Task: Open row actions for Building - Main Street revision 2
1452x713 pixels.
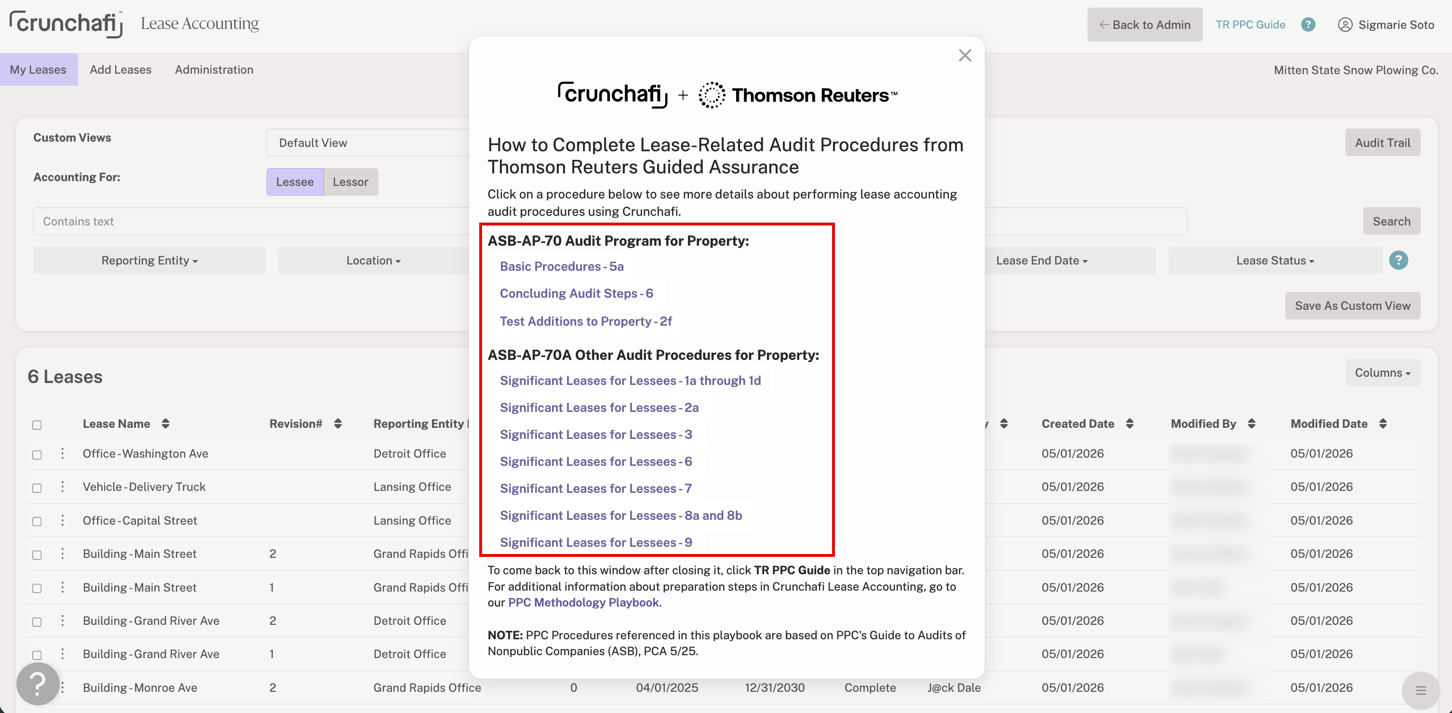Action: (x=63, y=553)
